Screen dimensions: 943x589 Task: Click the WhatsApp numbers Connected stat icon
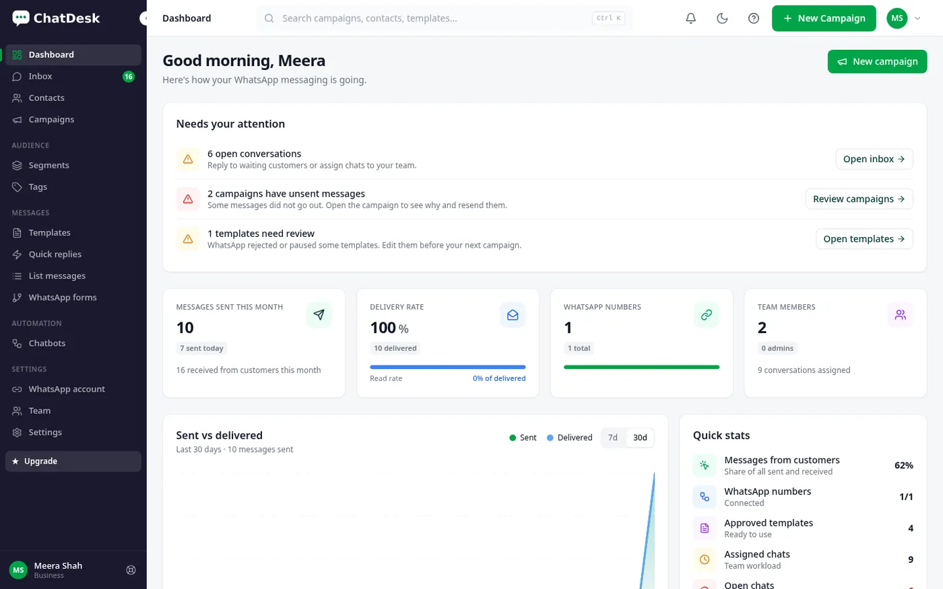[705, 497]
